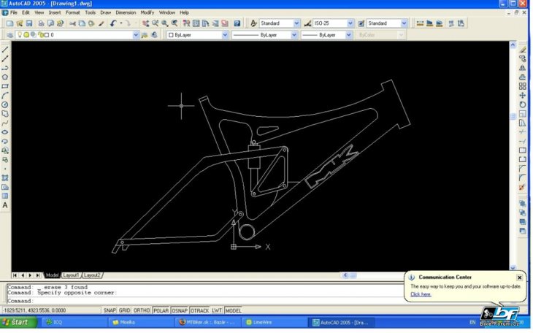Click into the Command line input

(x=204, y=302)
